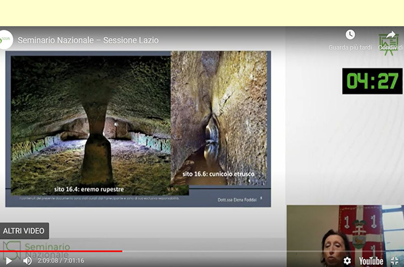Mute the video with speaker icon
The height and width of the screenshot is (267, 404).
tap(27, 261)
